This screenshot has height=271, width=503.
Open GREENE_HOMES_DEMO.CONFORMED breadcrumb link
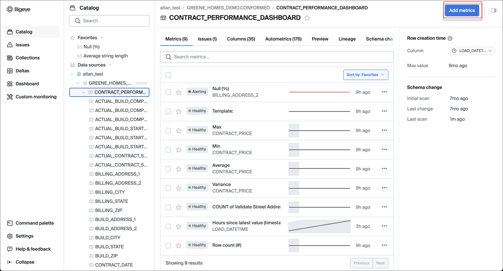tap(228, 8)
